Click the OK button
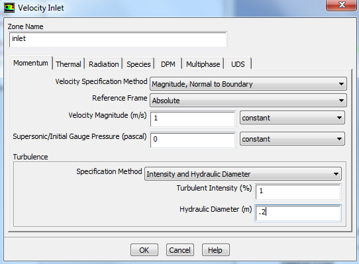 tap(144, 250)
